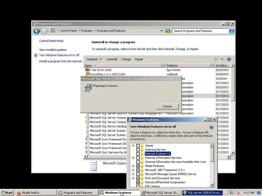Toggle Internet Information Services Hostable Web Core checkbox
The width and height of the screenshot is (262, 196).
coord(138,162)
